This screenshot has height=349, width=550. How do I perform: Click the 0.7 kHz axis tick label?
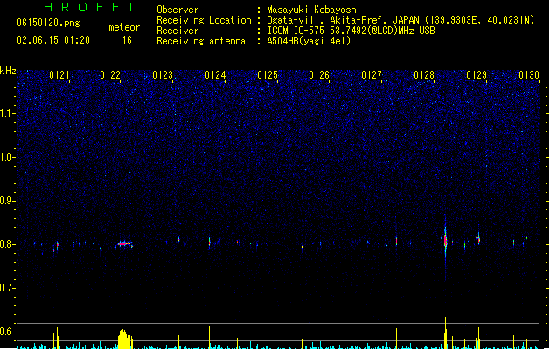(x=7, y=288)
